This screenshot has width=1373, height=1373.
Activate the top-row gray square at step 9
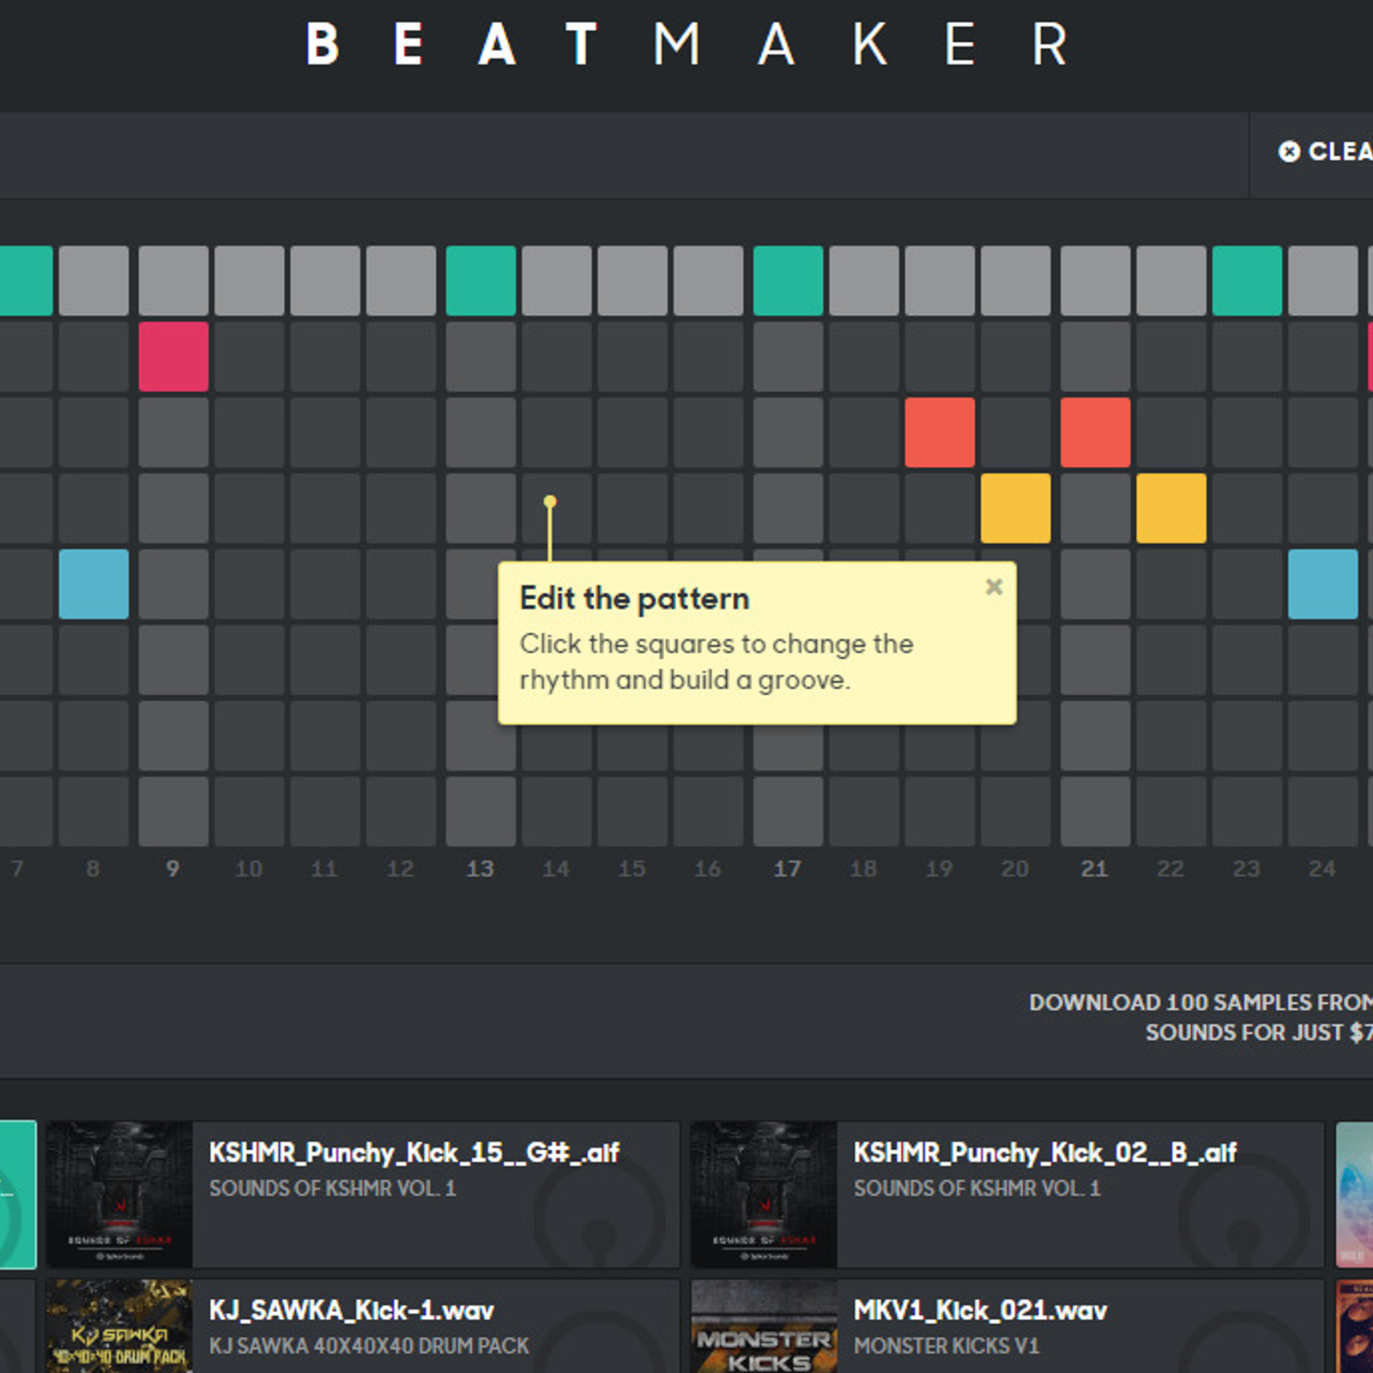173,281
